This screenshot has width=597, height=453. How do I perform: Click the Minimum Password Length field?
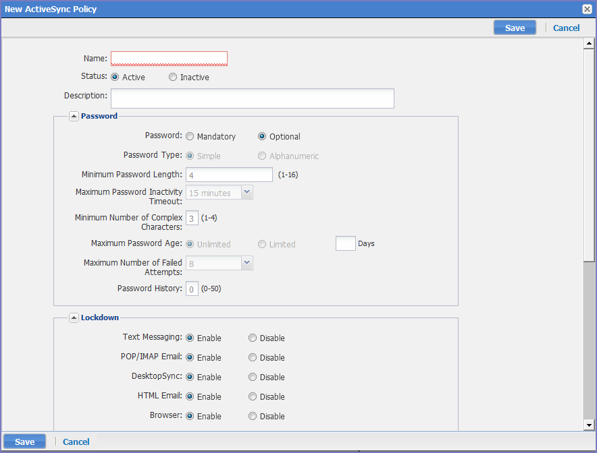229,175
